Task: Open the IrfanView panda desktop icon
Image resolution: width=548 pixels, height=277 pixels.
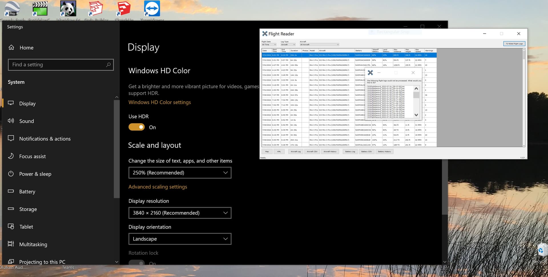Action: coord(68,9)
